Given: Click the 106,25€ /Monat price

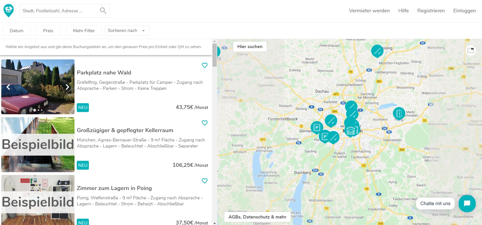Looking at the screenshot, I should pos(190,165).
